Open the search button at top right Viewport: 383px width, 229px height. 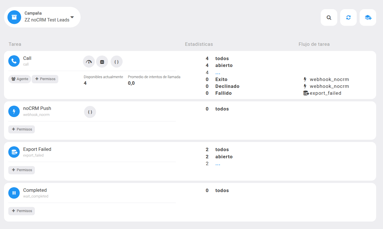point(329,17)
